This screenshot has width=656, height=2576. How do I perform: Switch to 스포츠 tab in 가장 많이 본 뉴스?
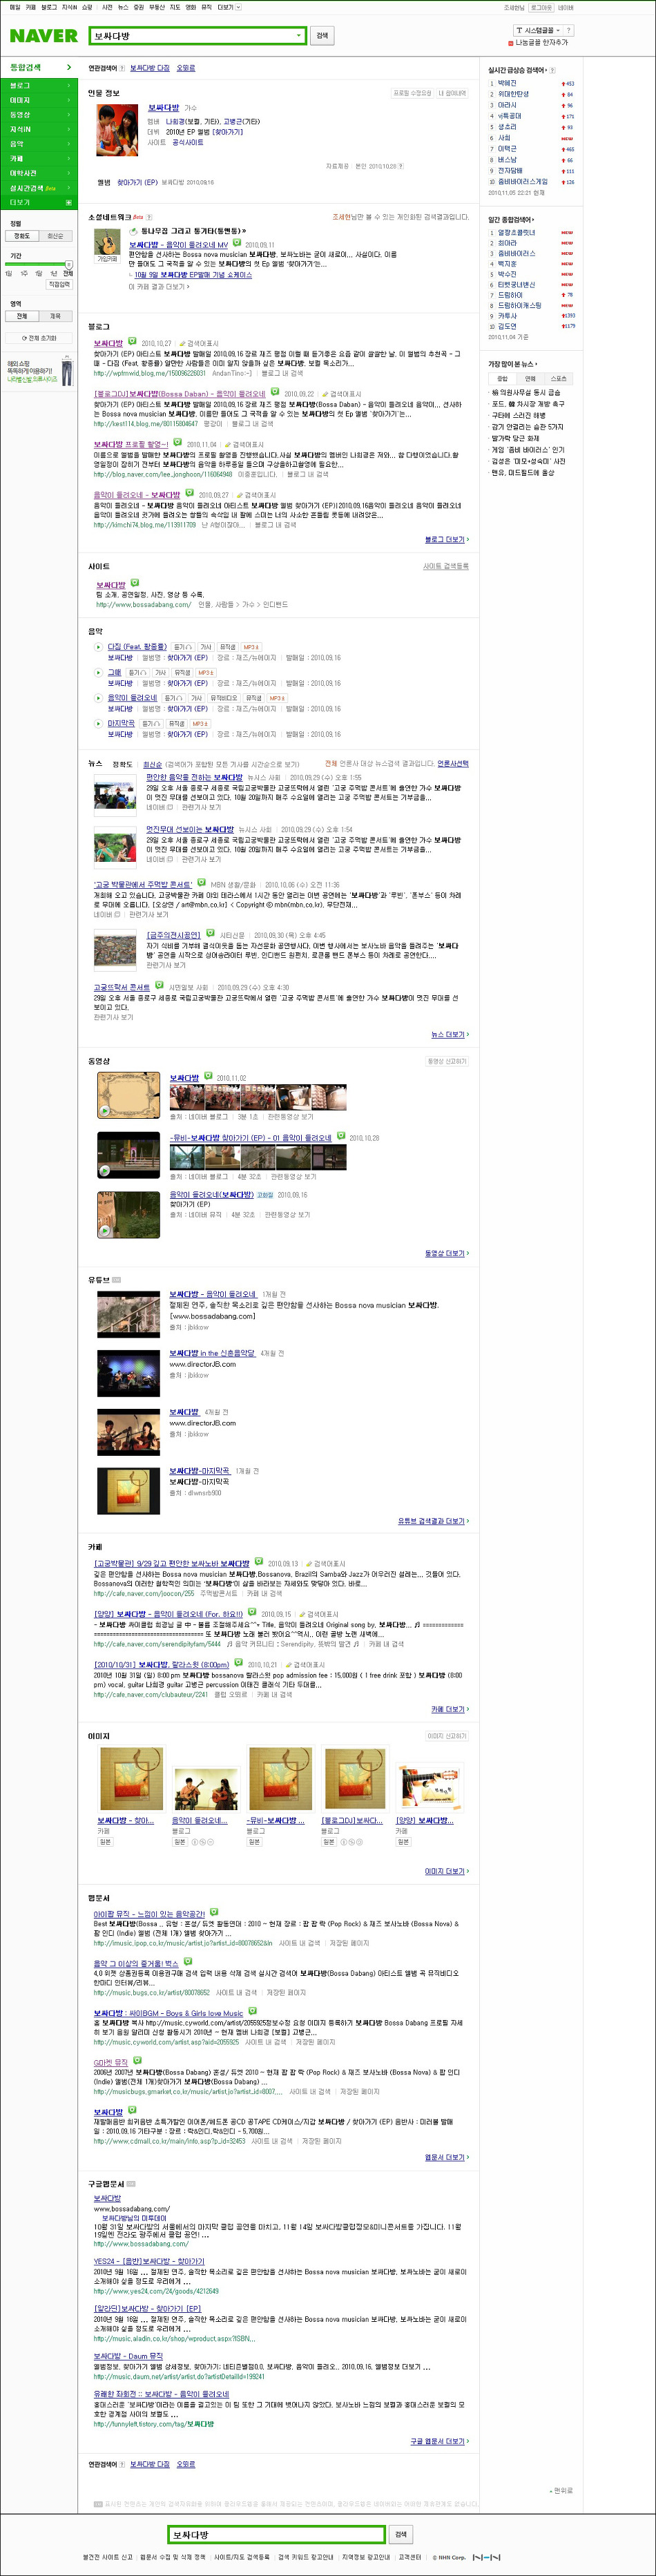[x=558, y=379]
